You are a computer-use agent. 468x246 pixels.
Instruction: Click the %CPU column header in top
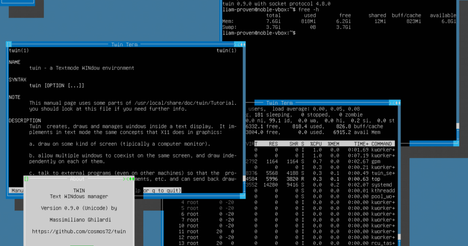click(316, 144)
